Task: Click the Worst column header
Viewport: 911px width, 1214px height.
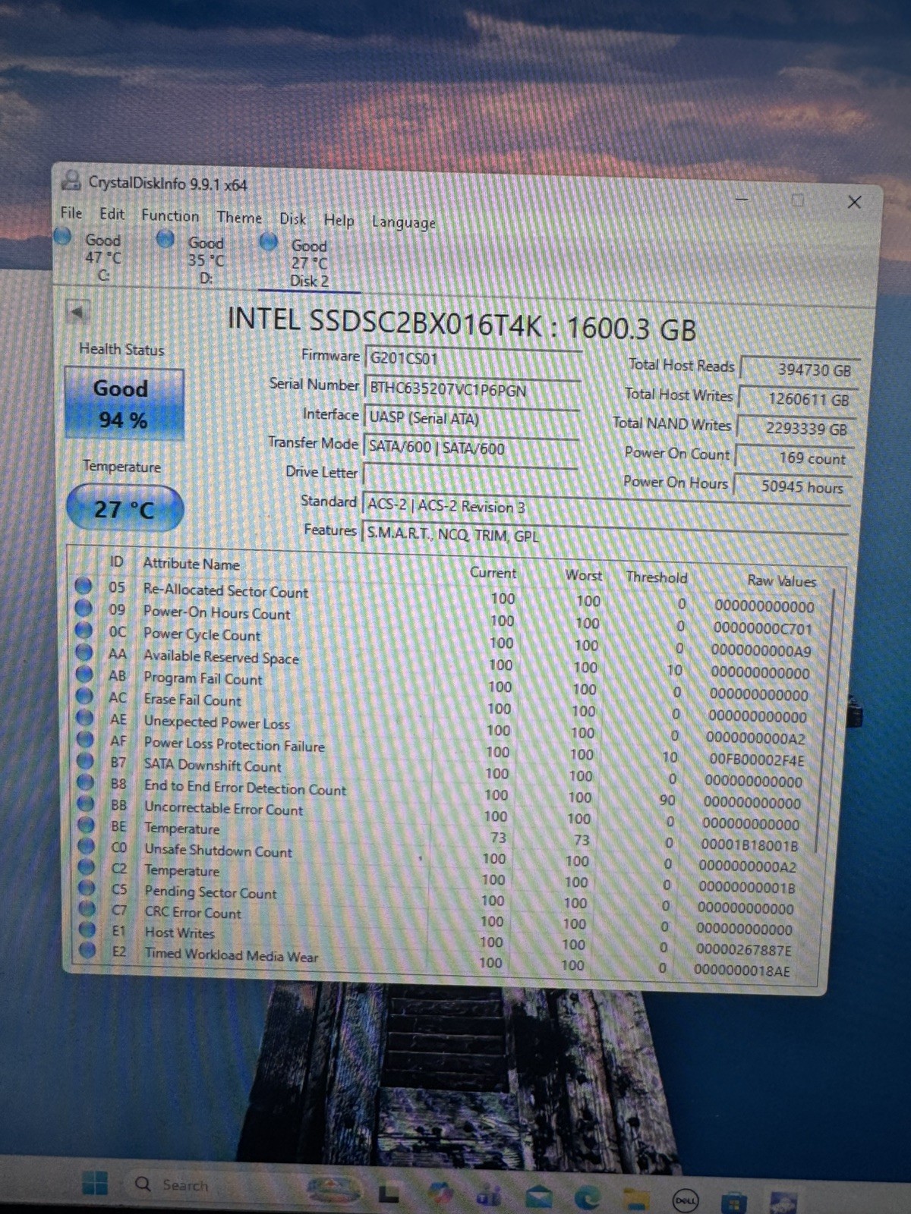Action: click(584, 576)
